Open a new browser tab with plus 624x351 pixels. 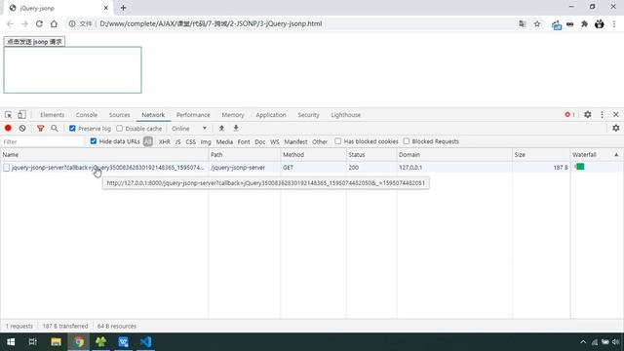(x=123, y=8)
